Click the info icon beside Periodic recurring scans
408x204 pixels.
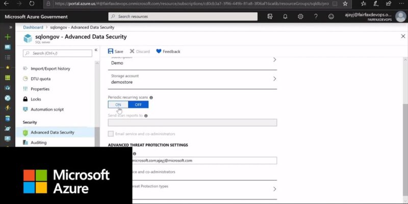pyautogui.click(x=151, y=97)
